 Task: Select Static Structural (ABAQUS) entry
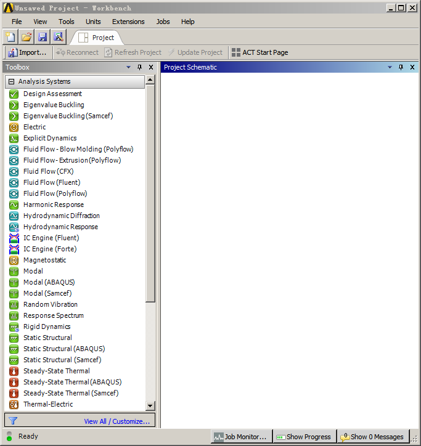pyautogui.click(x=64, y=349)
